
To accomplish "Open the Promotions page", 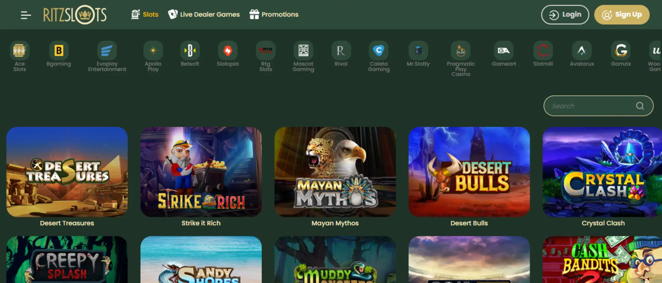I will [x=274, y=14].
